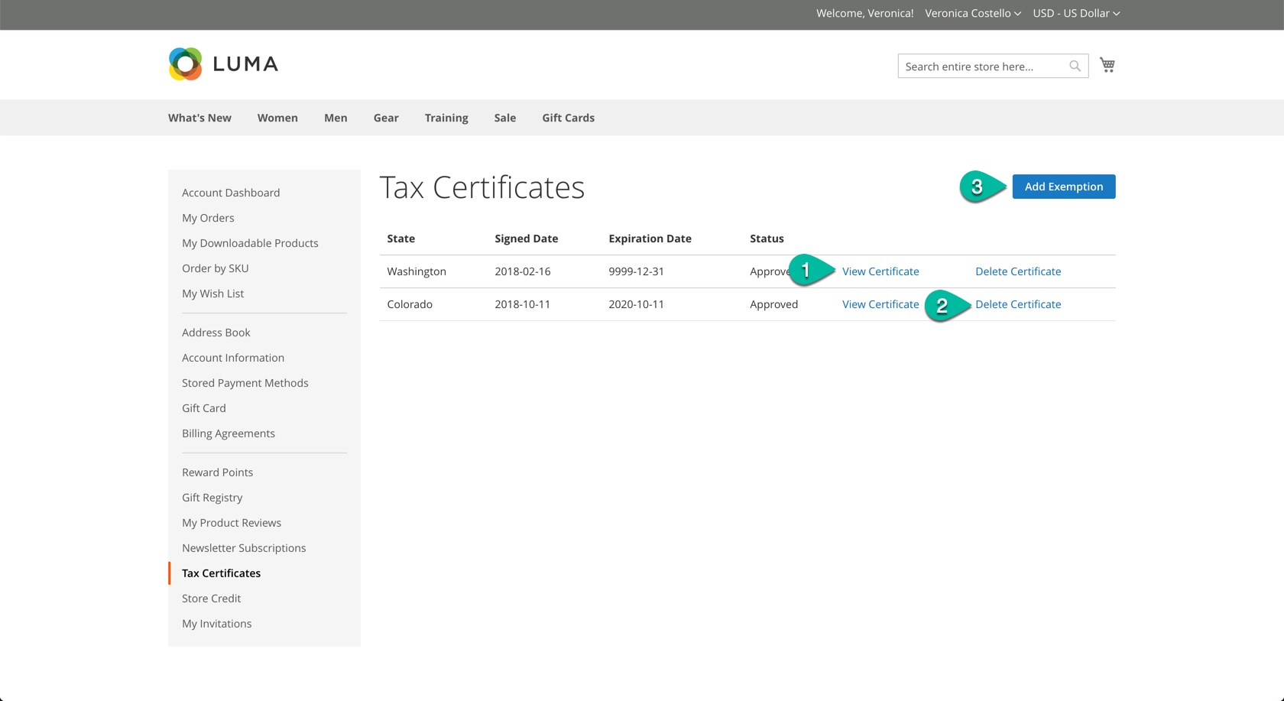Click the shopping cart icon
Viewport: 1284px width, 701px height.
pyautogui.click(x=1107, y=65)
